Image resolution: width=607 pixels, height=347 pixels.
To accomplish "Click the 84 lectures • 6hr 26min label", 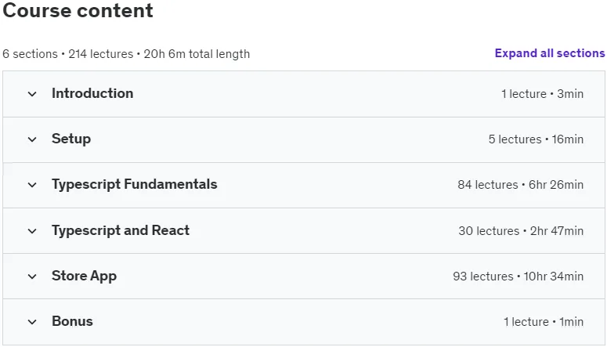I will coord(520,185).
